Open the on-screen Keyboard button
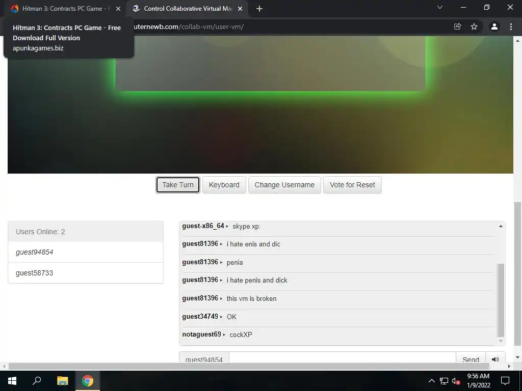522x391 pixels. point(224,185)
